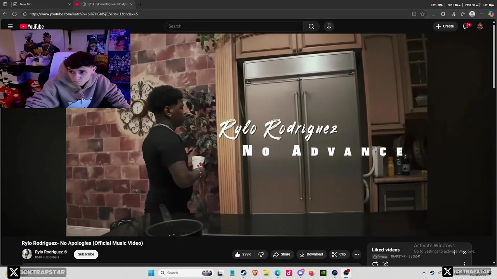The width and height of the screenshot is (497, 279).
Task: Toggle playlist loop in Liked videos
Action: pyautogui.click(x=375, y=264)
